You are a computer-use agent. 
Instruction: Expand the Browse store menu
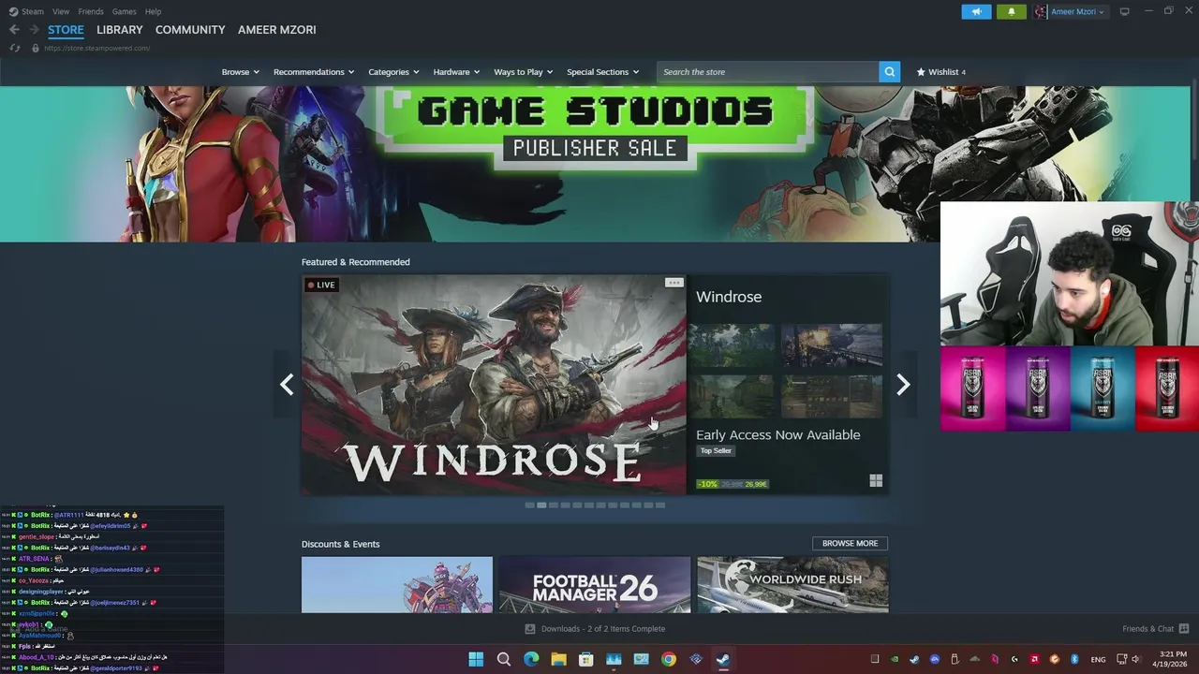(x=240, y=71)
